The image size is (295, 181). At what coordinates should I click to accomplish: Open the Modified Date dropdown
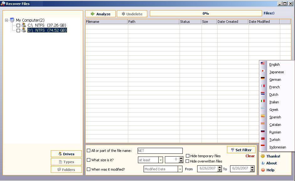tap(180, 169)
